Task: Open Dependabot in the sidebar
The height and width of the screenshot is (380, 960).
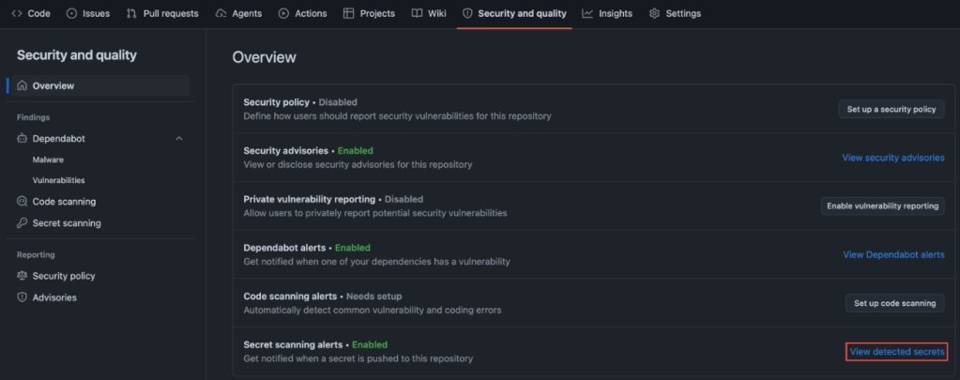Action: coord(59,138)
